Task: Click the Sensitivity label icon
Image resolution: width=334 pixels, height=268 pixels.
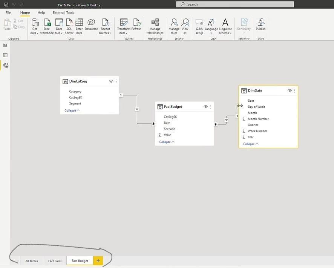Action: [x=244, y=22]
